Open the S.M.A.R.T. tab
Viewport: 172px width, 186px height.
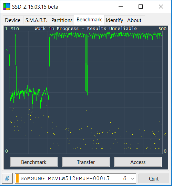[x=36, y=20]
